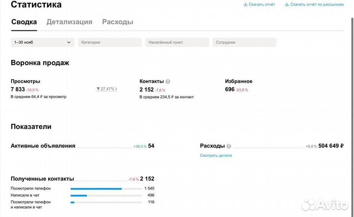Open the Сотрудник filter field
354x217 pixels.
pyautogui.click(x=244, y=43)
